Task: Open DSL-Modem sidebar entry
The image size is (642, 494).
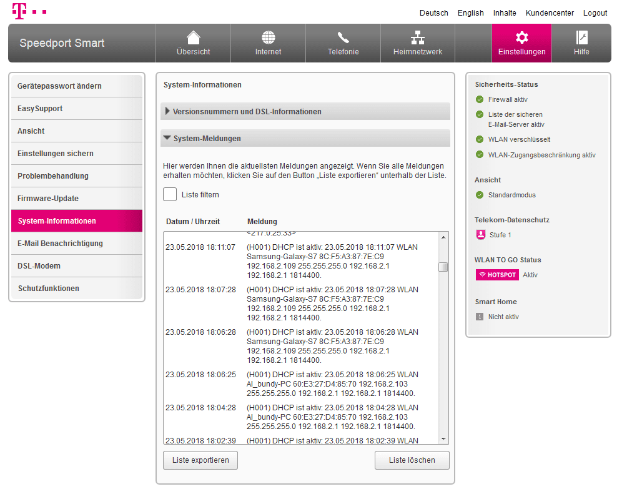Action: point(77,266)
